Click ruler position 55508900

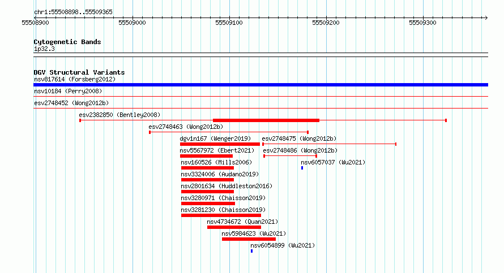pyautogui.click(x=35, y=23)
